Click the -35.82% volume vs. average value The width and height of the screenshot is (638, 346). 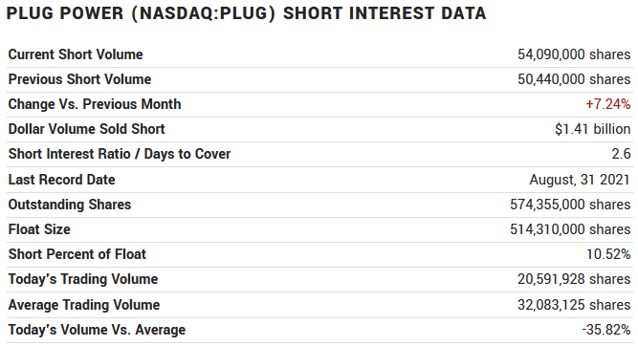click(605, 330)
